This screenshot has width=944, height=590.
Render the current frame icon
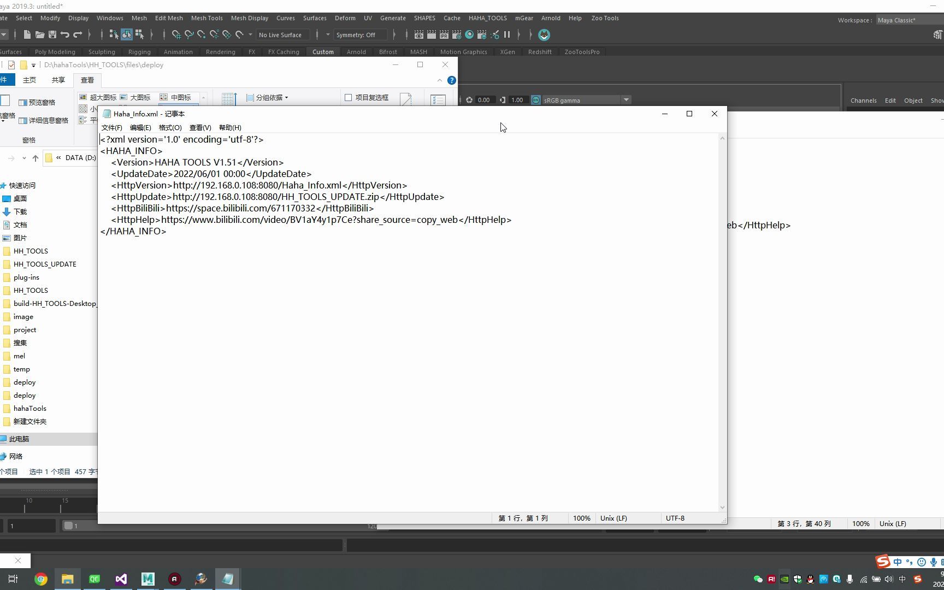431,34
